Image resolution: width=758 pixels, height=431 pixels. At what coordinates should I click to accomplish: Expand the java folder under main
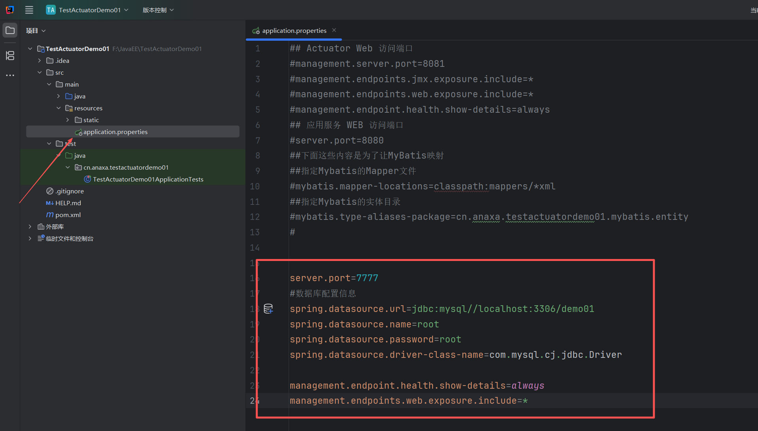(x=59, y=96)
